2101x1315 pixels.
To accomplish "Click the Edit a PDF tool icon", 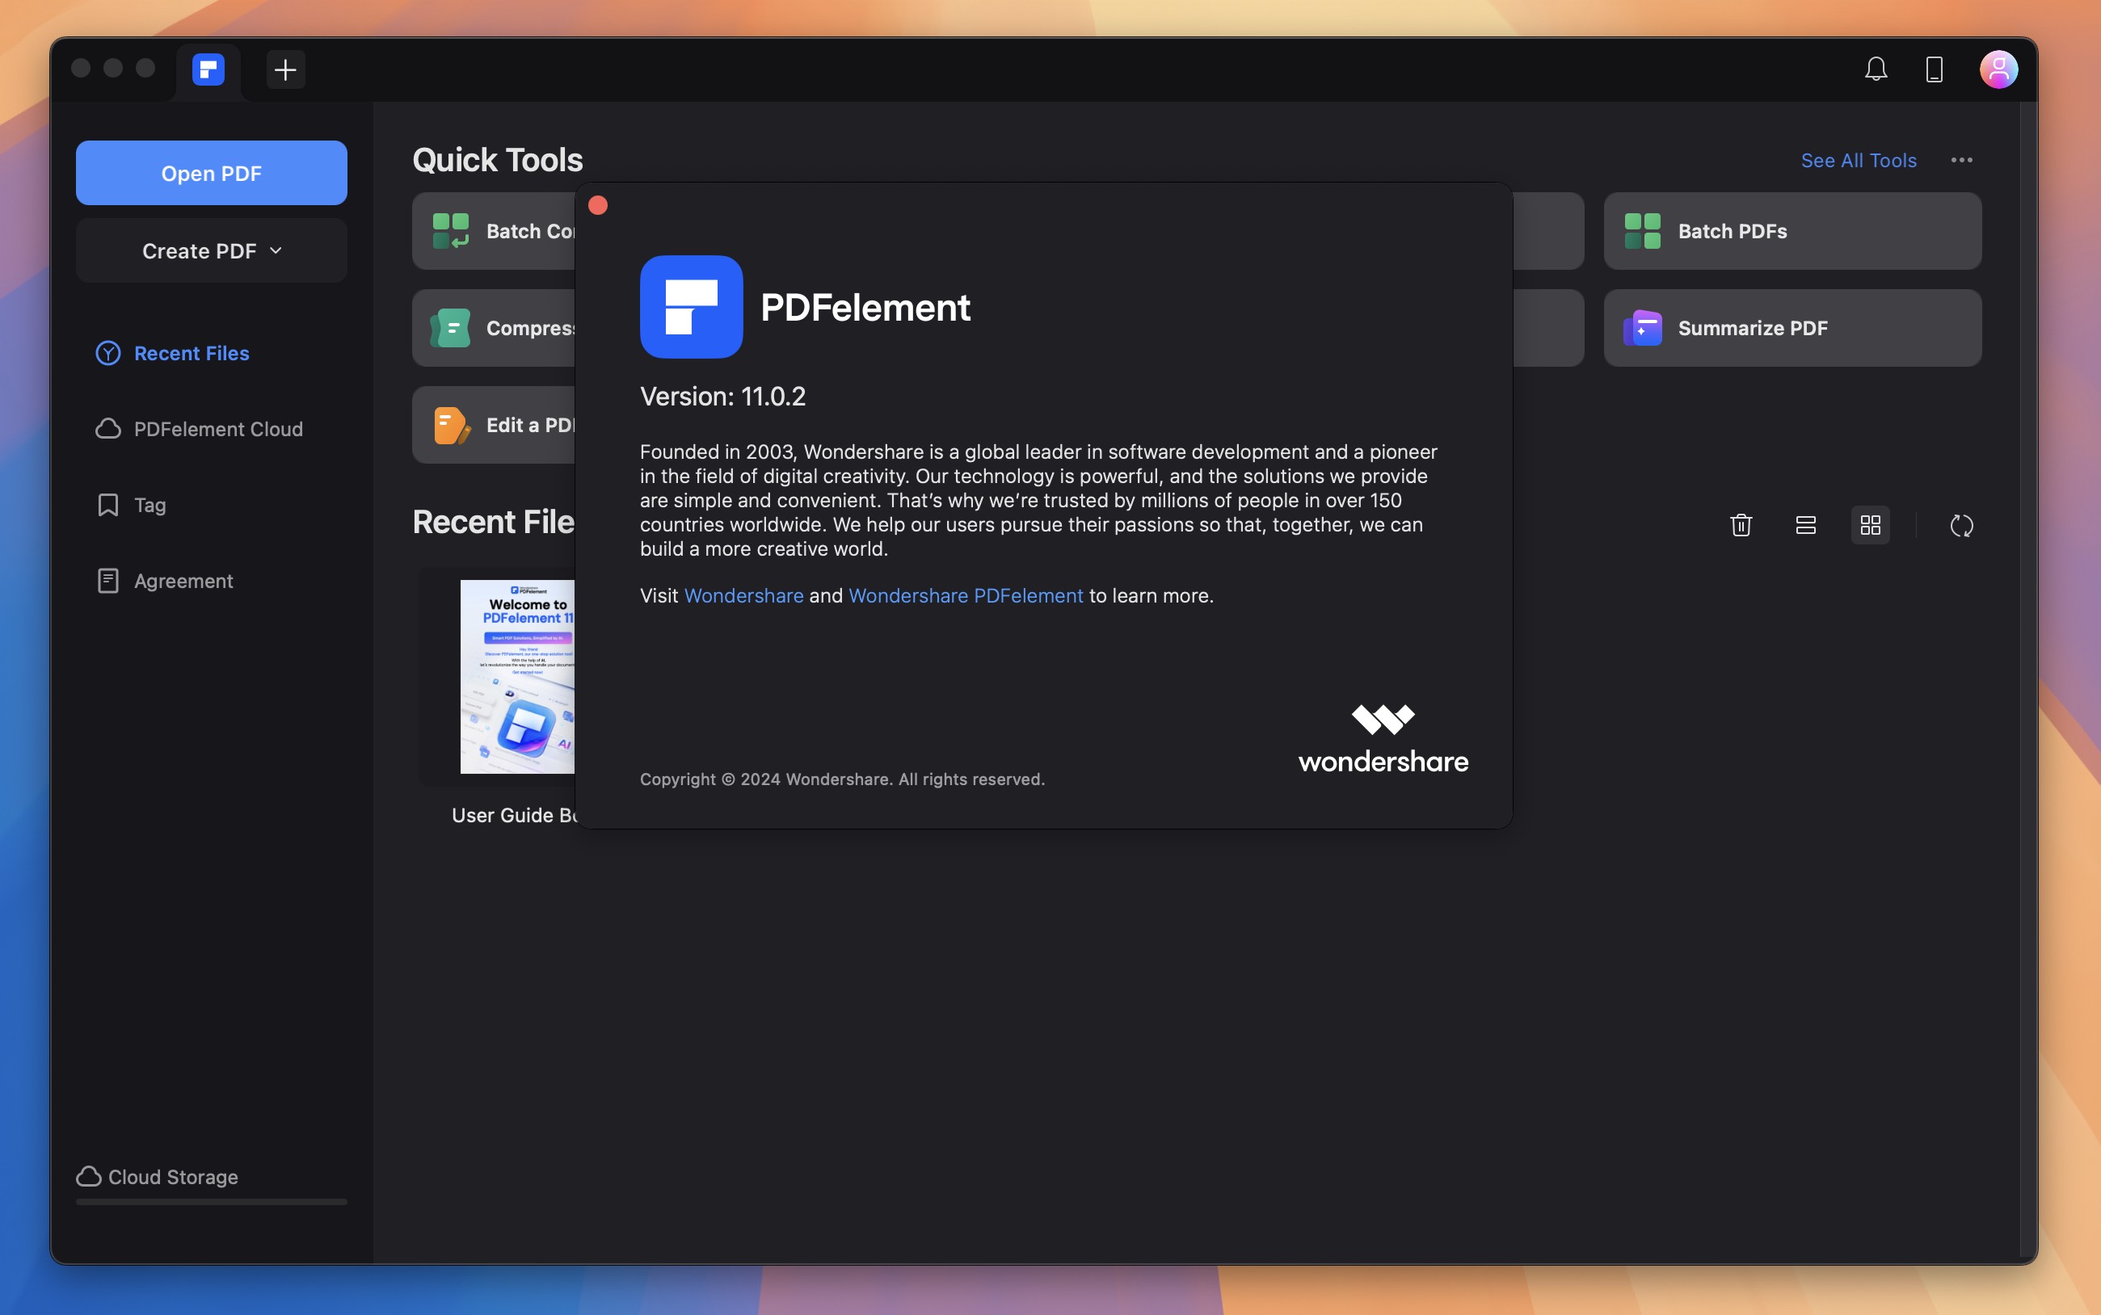I will (x=452, y=426).
